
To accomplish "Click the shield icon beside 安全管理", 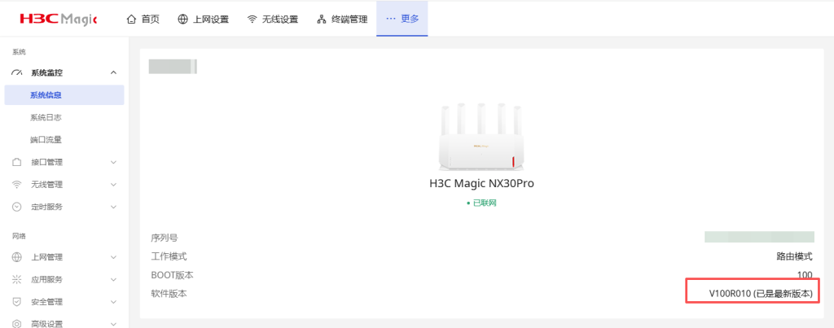I will [16, 302].
